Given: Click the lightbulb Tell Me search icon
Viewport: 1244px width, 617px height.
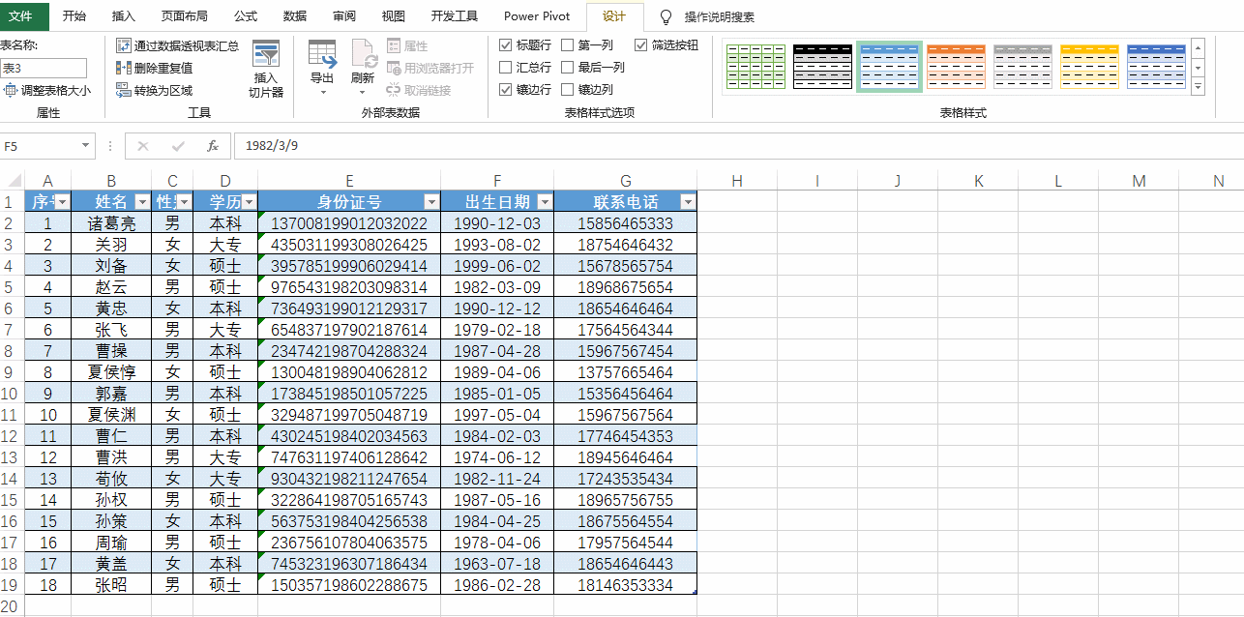Looking at the screenshot, I should coord(666,16).
